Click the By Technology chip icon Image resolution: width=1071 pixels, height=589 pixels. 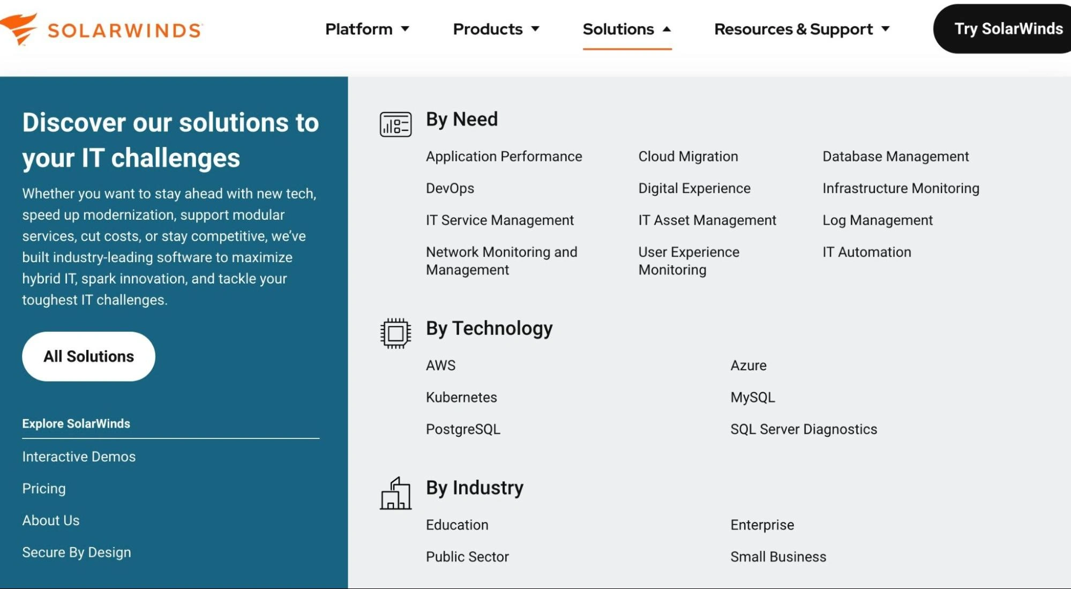[395, 333]
